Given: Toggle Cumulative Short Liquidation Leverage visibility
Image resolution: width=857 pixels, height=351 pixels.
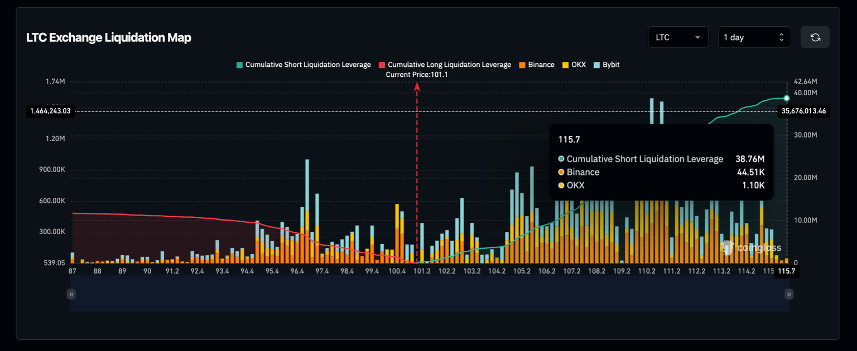Looking at the screenshot, I should coord(304,65).
